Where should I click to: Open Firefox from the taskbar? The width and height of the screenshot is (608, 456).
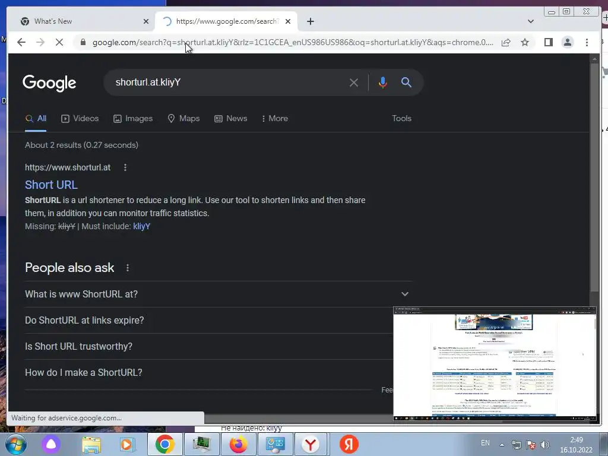(x=238, y=444)
